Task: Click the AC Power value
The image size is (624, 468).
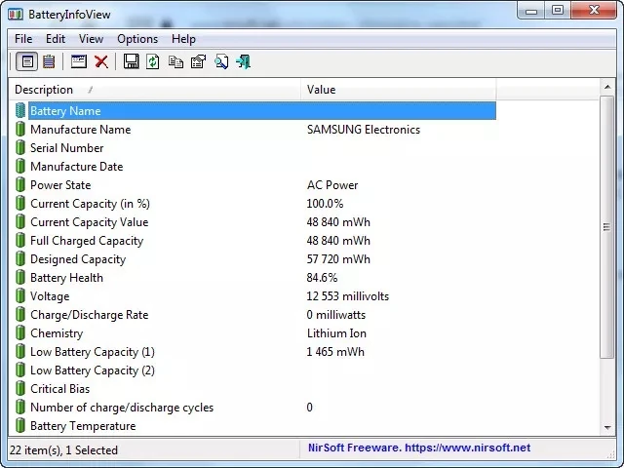Action: pos(332,185)
